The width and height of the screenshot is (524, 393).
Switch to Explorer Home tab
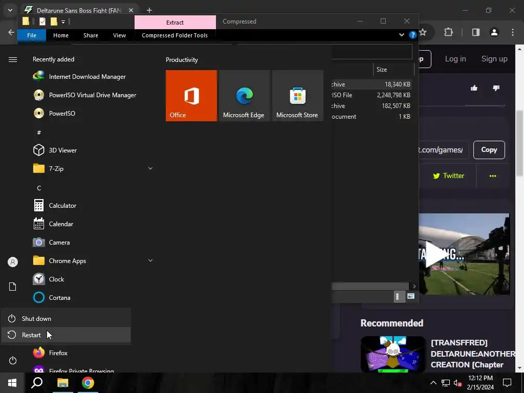[61, 35]
